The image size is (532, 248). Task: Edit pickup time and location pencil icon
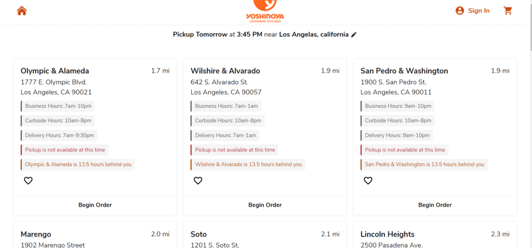click(354, 35)
